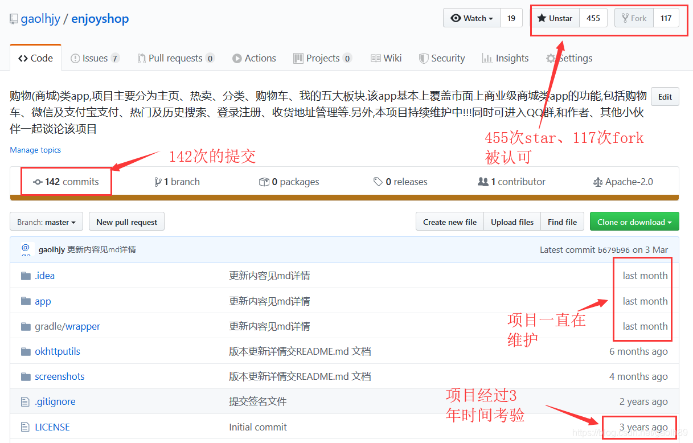Open the forks count 117
Image resolution: width=693 pixels, height=443 pixels.
coord(666,18)
